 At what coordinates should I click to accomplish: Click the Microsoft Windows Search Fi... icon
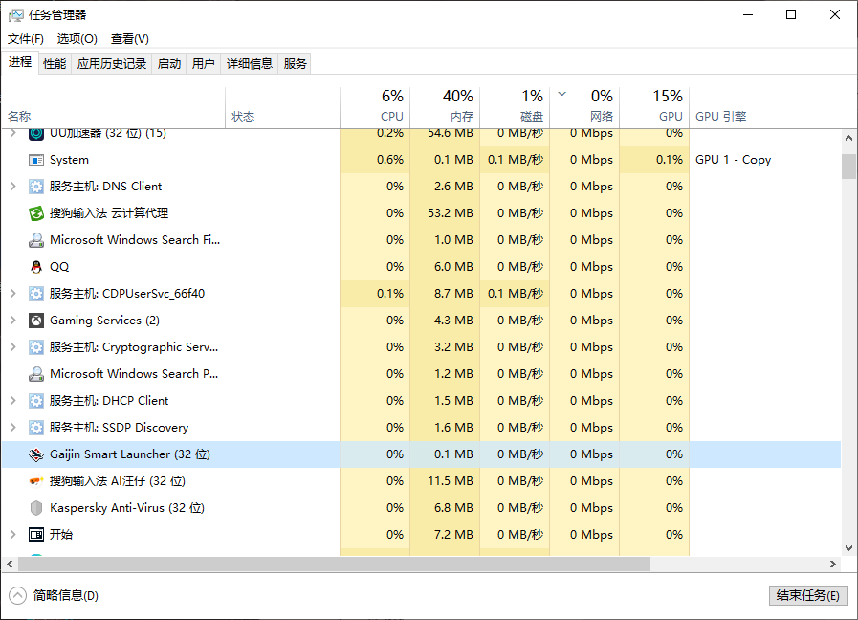pos(36,240)
